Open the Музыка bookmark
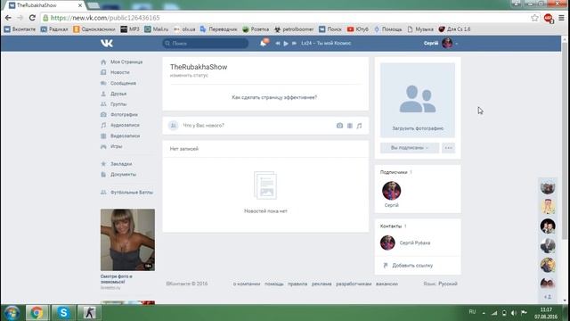This screenshot has width=570, height=321. click(420, 29)
